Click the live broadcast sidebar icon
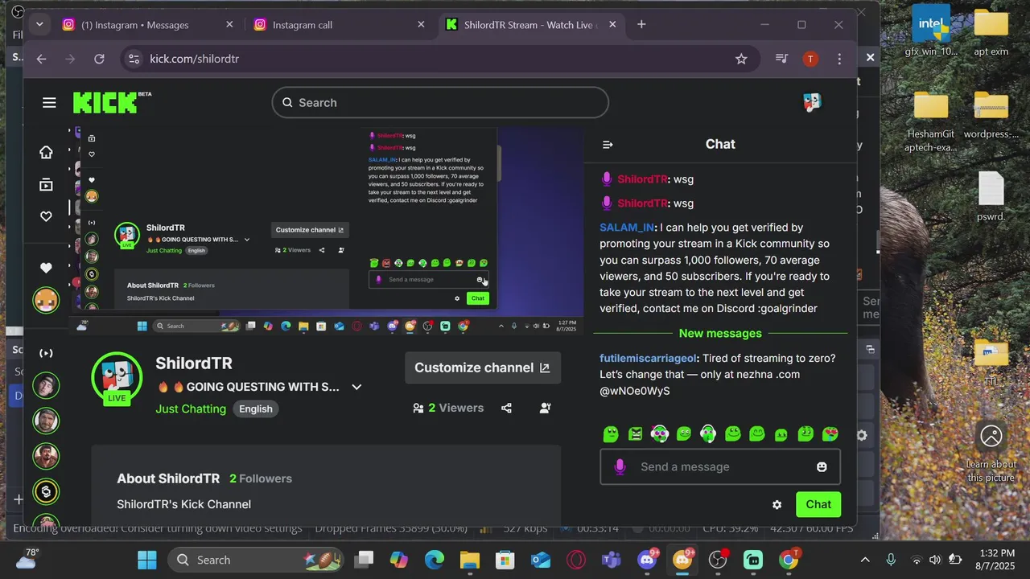1030x579 pixels. (46, 353)
